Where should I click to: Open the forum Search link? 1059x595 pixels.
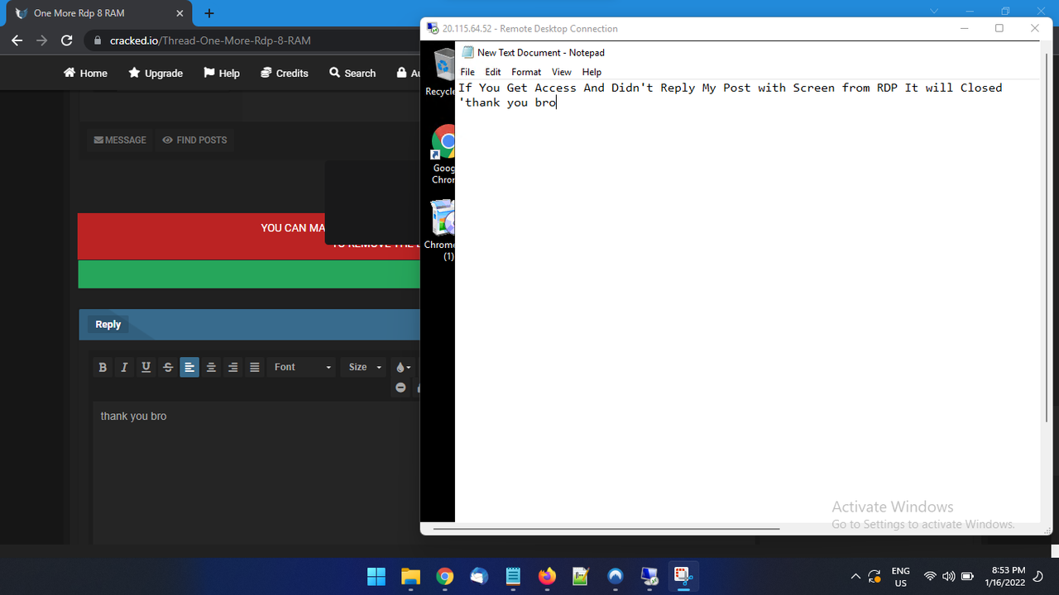point(352,73)
